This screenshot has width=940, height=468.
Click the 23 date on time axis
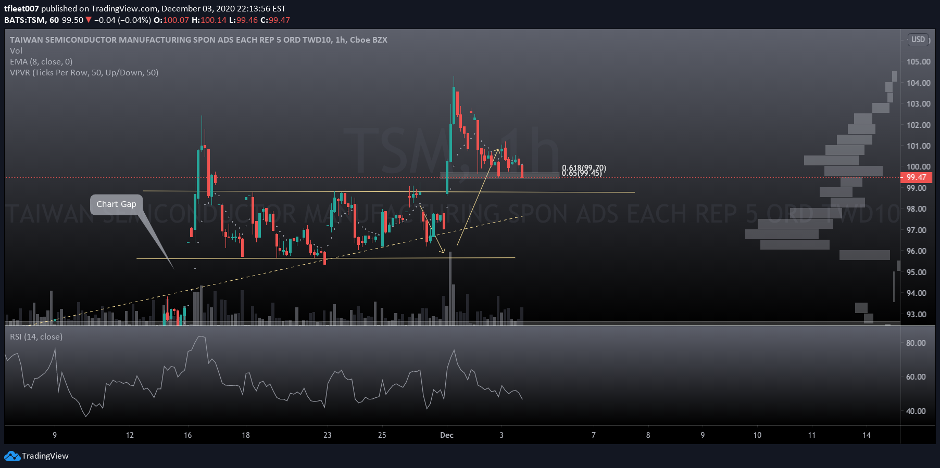pyautogui.click(x=328, y=435)
